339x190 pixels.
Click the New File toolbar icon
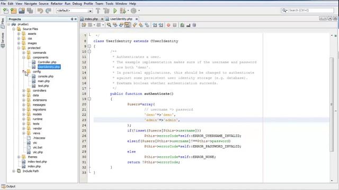pos(6,11)
